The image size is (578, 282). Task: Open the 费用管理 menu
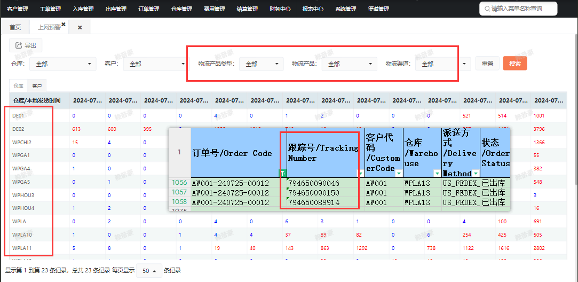click(214, 9)
